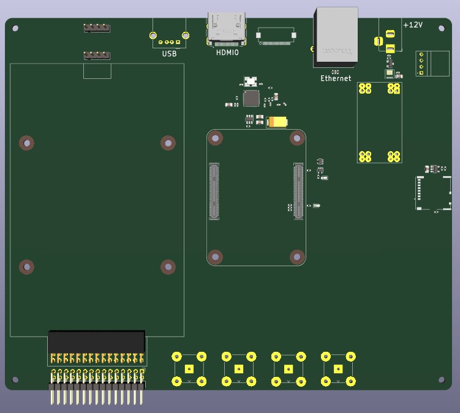Click the bottom-left corner mounting hole of the board

pyautogui.click(x=15, y=380)
